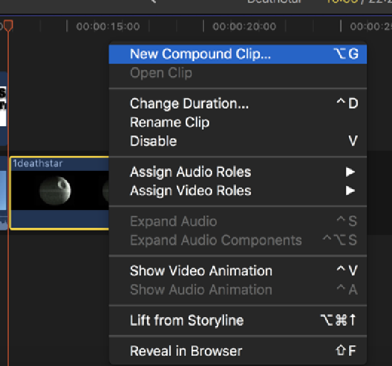Toggle Show Video Animation for the clip

pyautogui.click(x=201, y=271)
